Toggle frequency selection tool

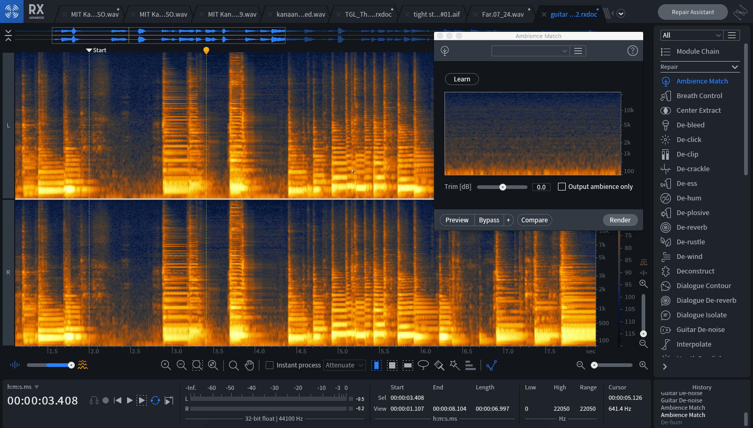pos(408,365)
